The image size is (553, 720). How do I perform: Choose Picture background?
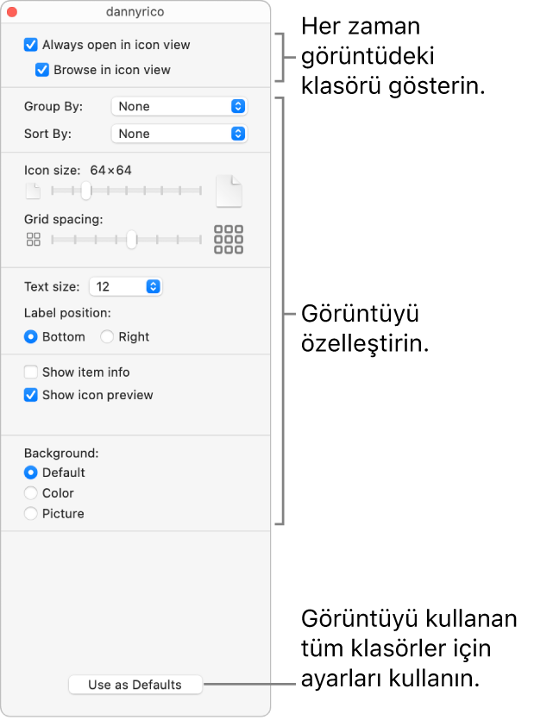tap(31, 513)
